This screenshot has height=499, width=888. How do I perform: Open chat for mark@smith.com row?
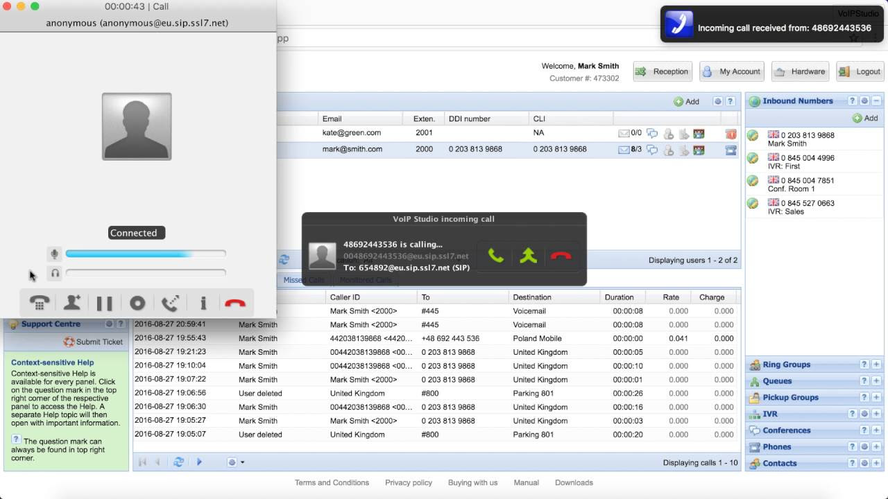[x=652, y=150]
